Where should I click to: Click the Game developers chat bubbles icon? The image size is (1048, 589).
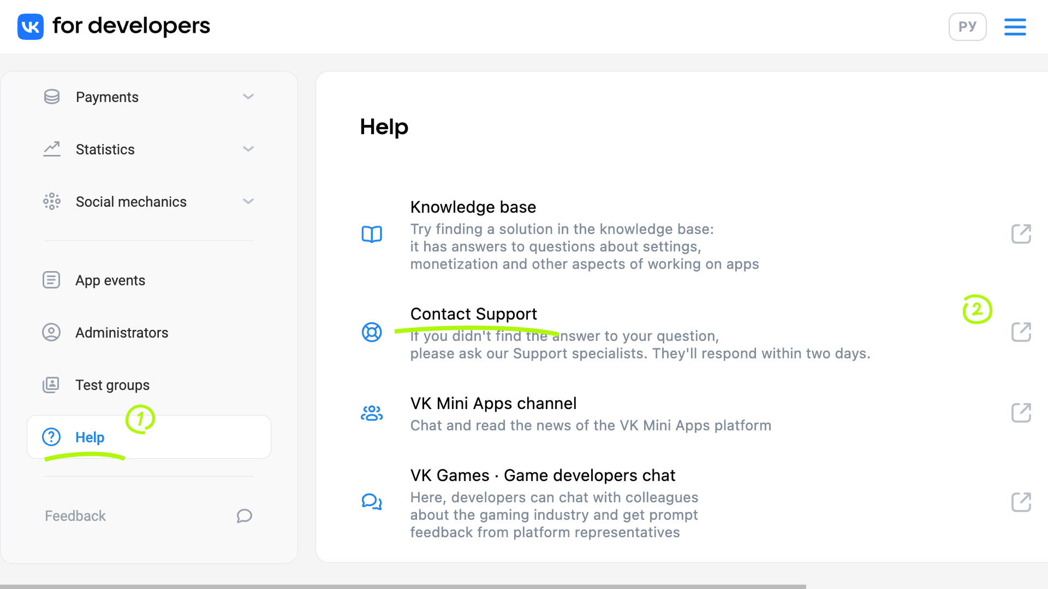click(372, 502)
